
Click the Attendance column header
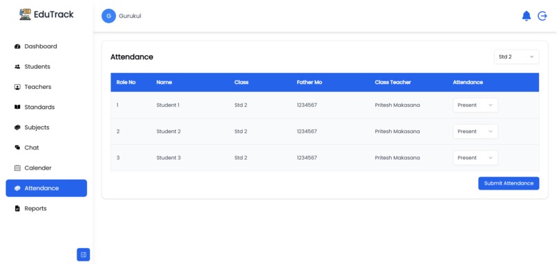click(x=468, y=82)
